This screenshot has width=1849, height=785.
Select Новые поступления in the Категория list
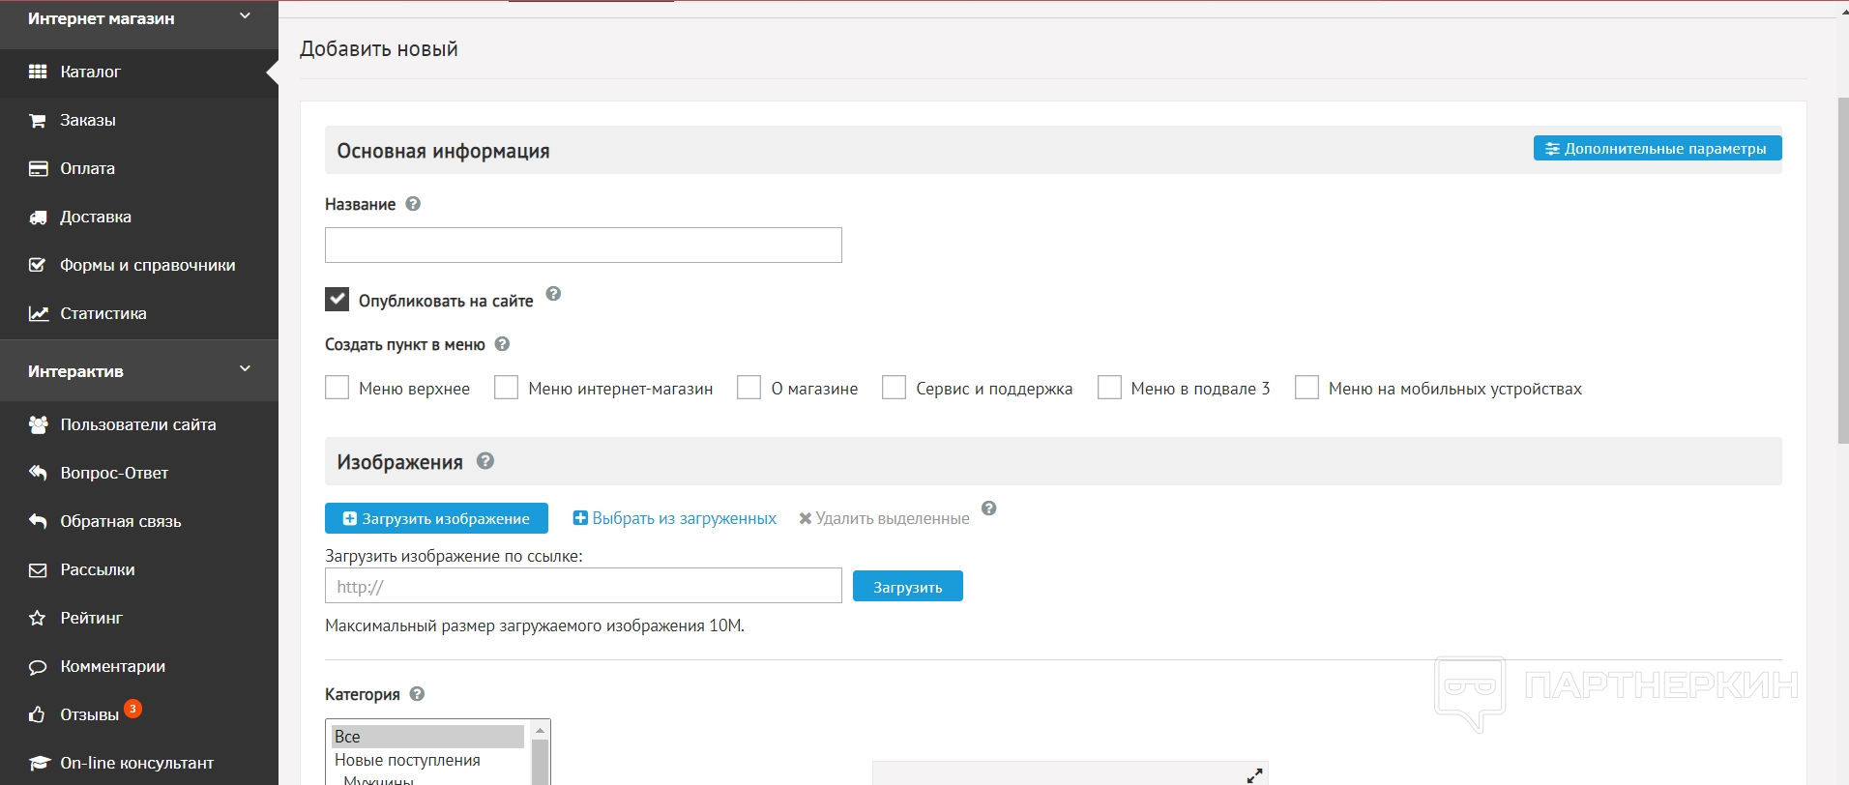427,760
